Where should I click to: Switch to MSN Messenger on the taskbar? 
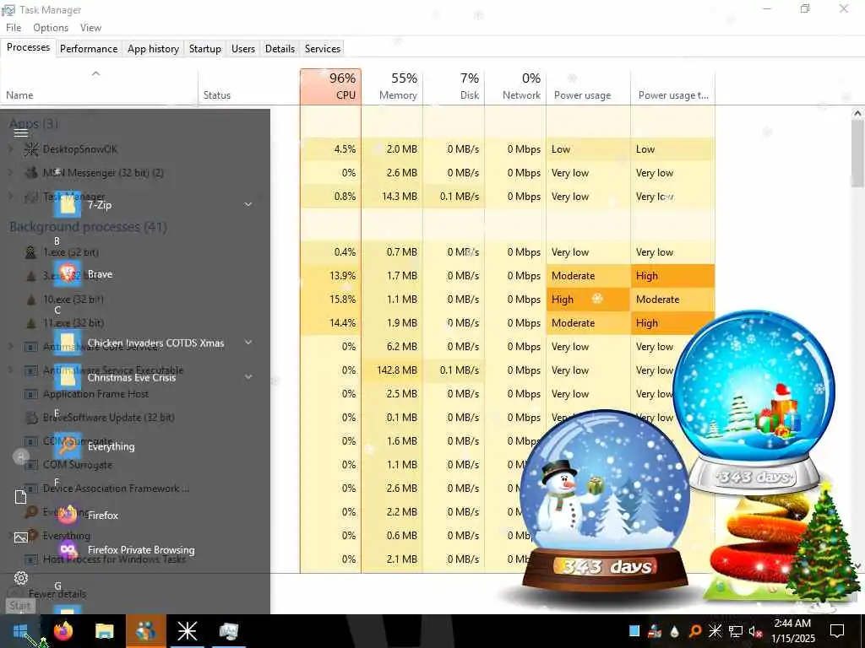click(145, 631)
